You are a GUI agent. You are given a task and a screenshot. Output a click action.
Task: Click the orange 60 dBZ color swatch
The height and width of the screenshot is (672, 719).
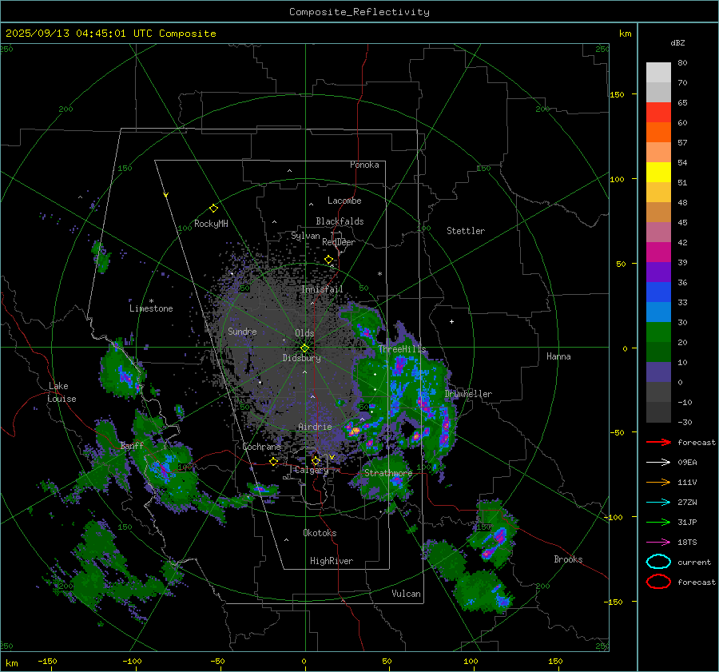click(x=658, y=132)
